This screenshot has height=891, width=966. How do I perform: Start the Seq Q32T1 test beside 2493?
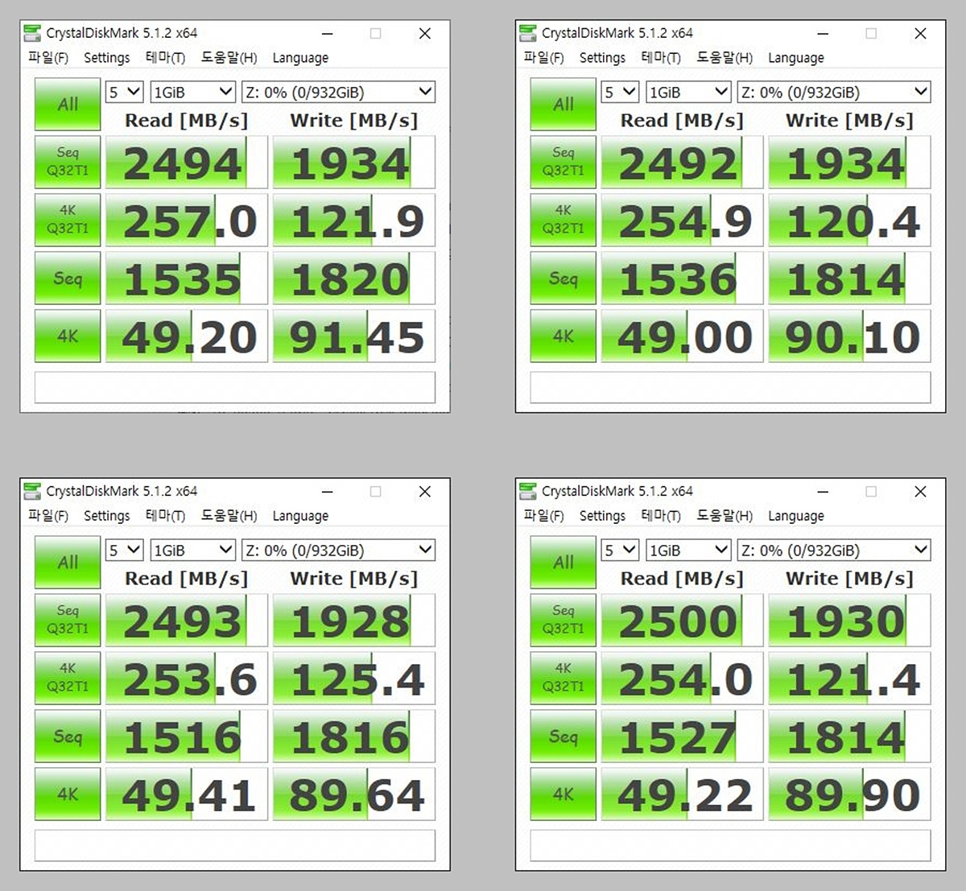click(x=68, y=620)
